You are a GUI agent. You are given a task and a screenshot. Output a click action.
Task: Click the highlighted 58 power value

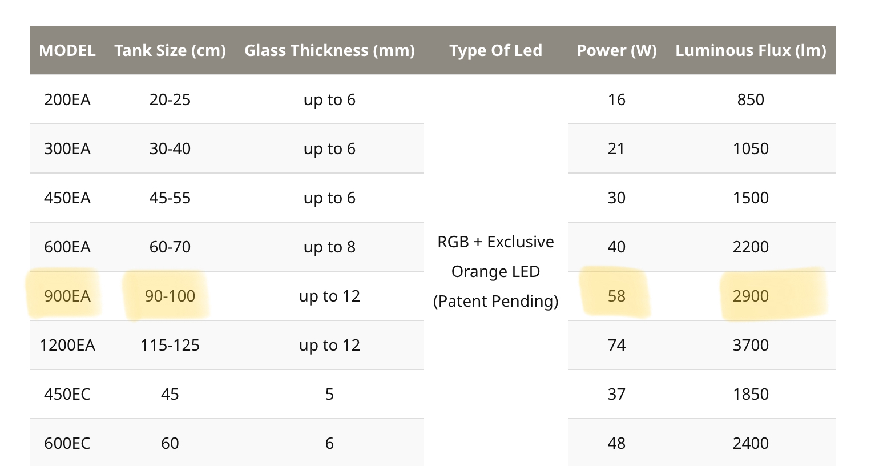coord(616,296)
